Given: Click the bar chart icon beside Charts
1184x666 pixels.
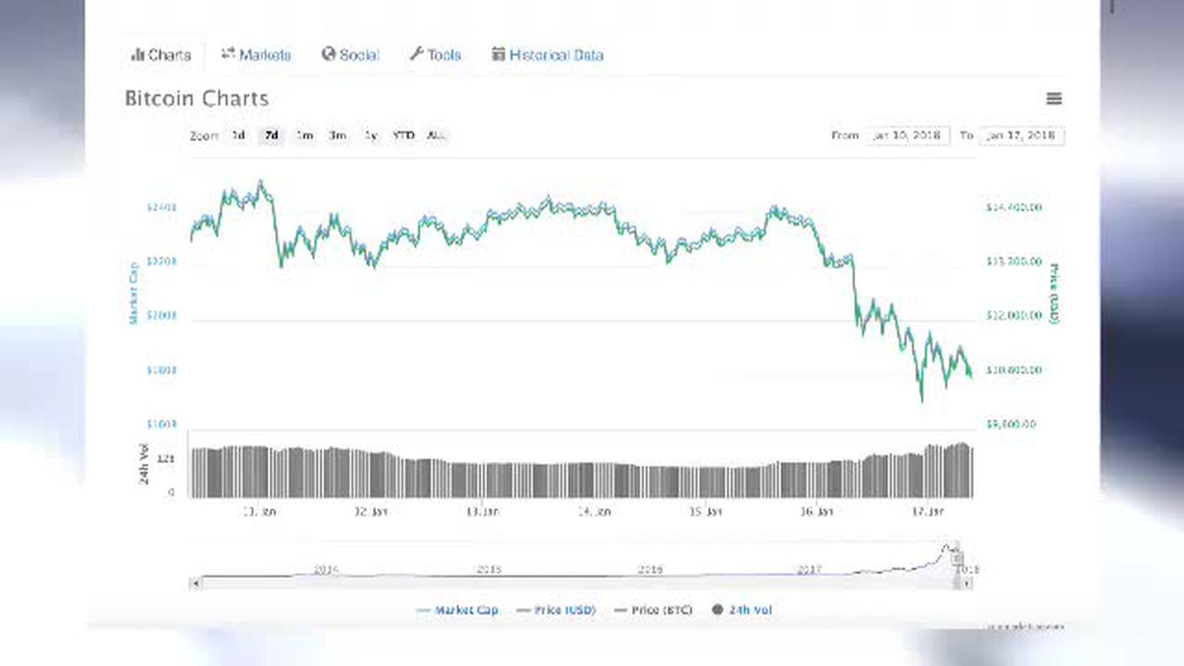Looking at the screenshot, I should (138, 55).
